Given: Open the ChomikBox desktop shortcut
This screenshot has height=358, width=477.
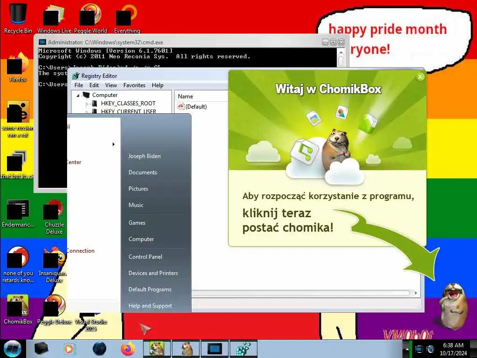Looking at the screenshot, I should click(18, 310).
